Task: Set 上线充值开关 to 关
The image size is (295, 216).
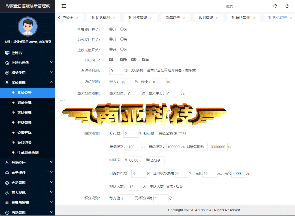Action: point(122,49)
